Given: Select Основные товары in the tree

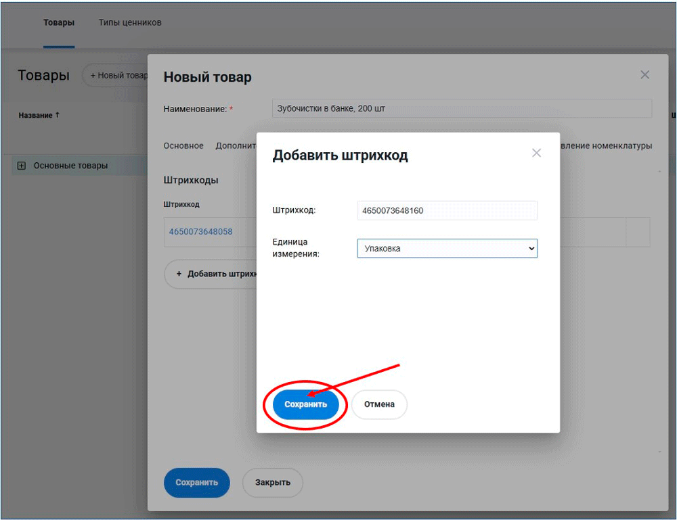Looking at the screenshot, I should pyautogui.click(x=70, y=166).
